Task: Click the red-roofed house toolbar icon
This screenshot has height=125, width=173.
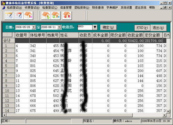Action: click(67, 16)
